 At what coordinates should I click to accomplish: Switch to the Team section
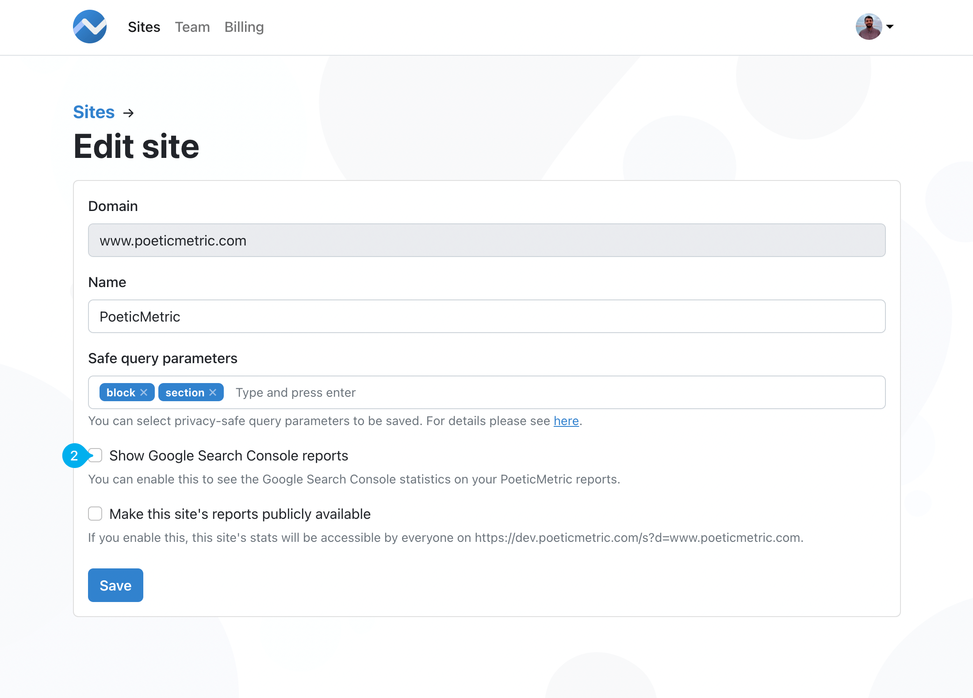click(192, 27)
